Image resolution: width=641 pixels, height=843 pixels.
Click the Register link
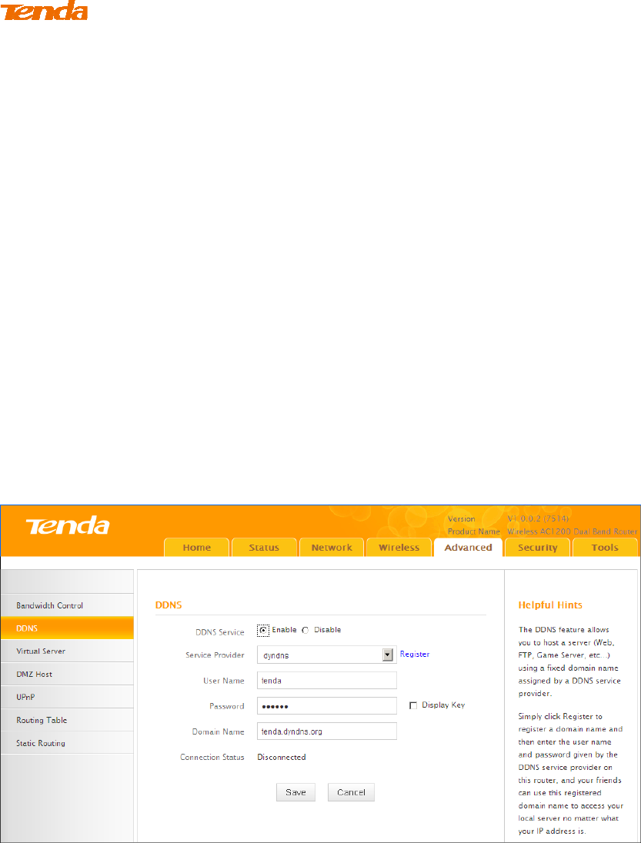click(x=414, y=655)
